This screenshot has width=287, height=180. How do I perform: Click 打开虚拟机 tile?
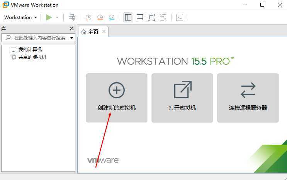[x=182, y=98]
